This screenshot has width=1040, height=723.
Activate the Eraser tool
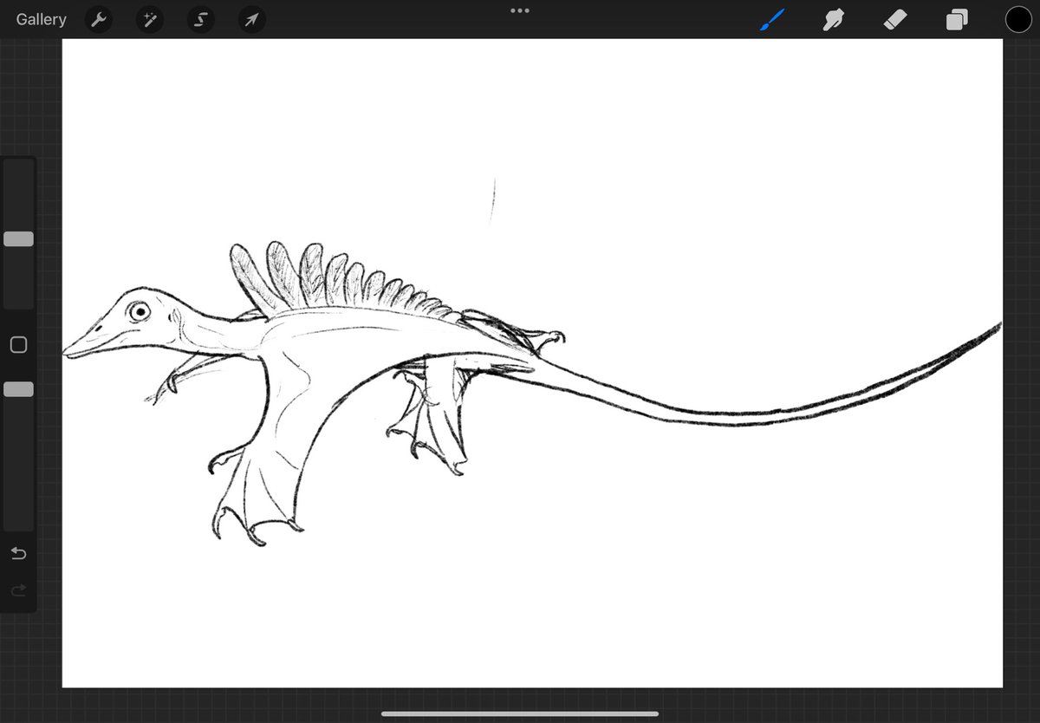click(x=894, y=19)
